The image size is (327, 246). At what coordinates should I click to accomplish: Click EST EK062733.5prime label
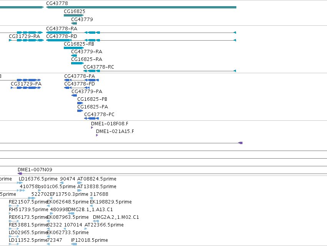(x=68, y=233)
